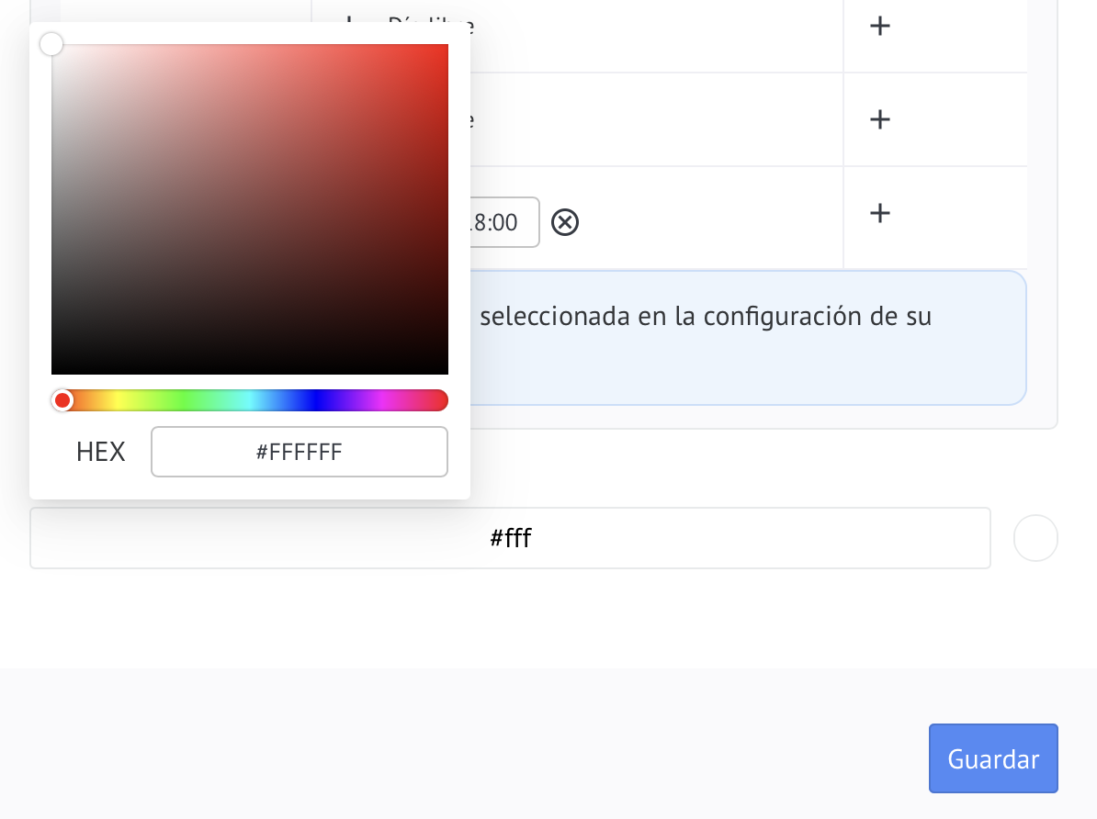Set the hue bar to magenta
1097x819 pixels.
pyautogui.click(x=382, y=400)
